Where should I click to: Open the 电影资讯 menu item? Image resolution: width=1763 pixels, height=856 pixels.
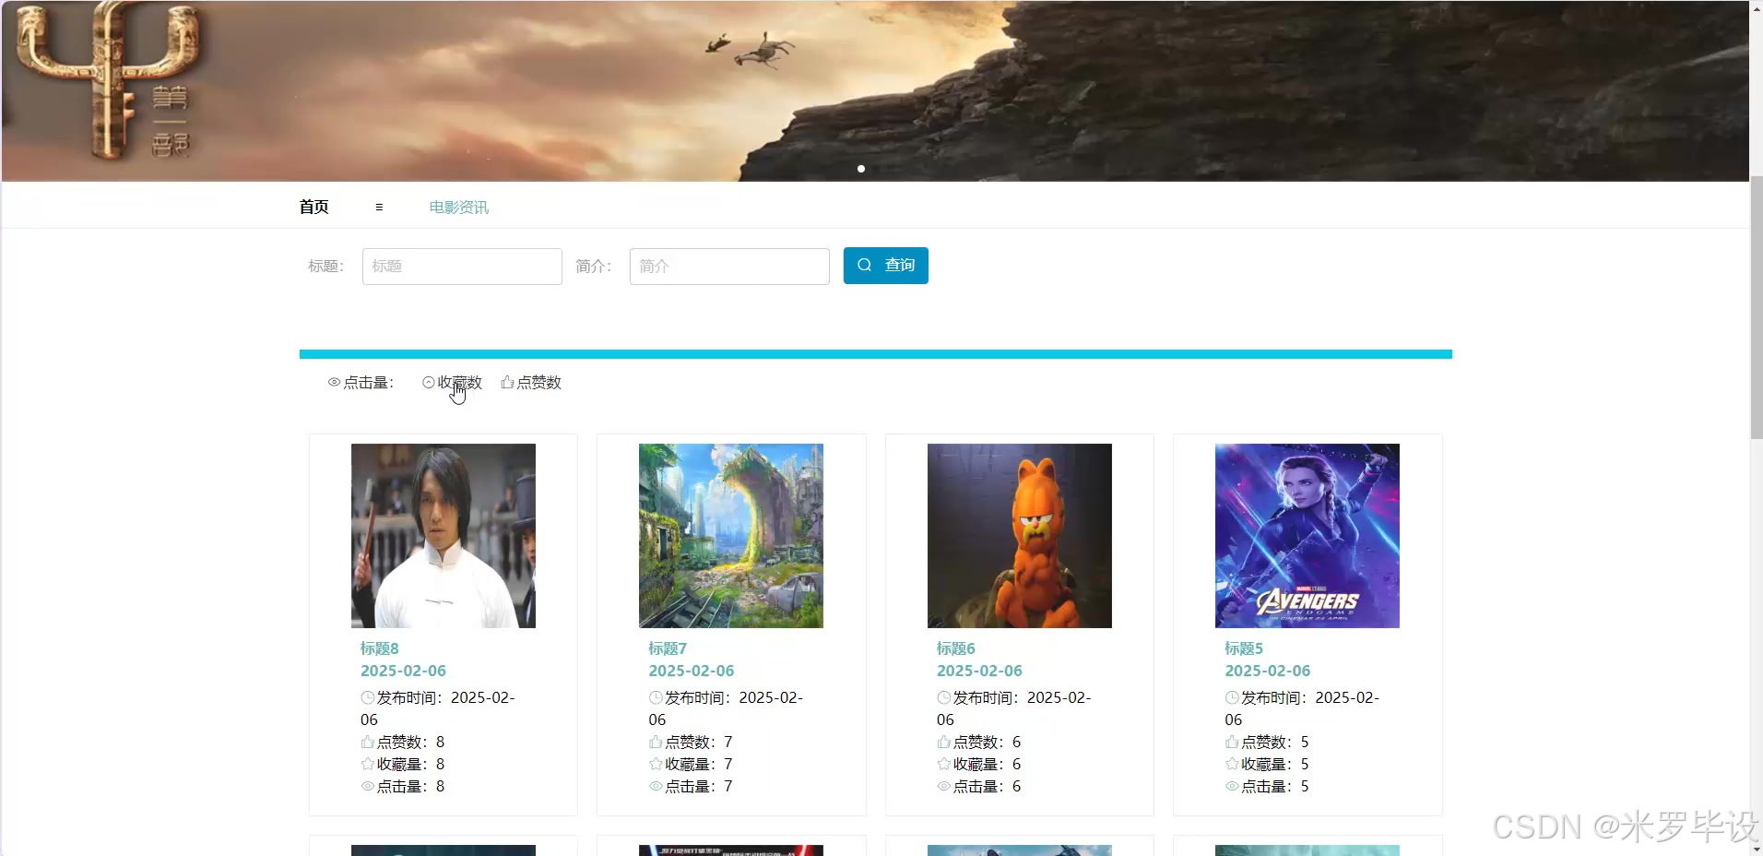[458, 208]
